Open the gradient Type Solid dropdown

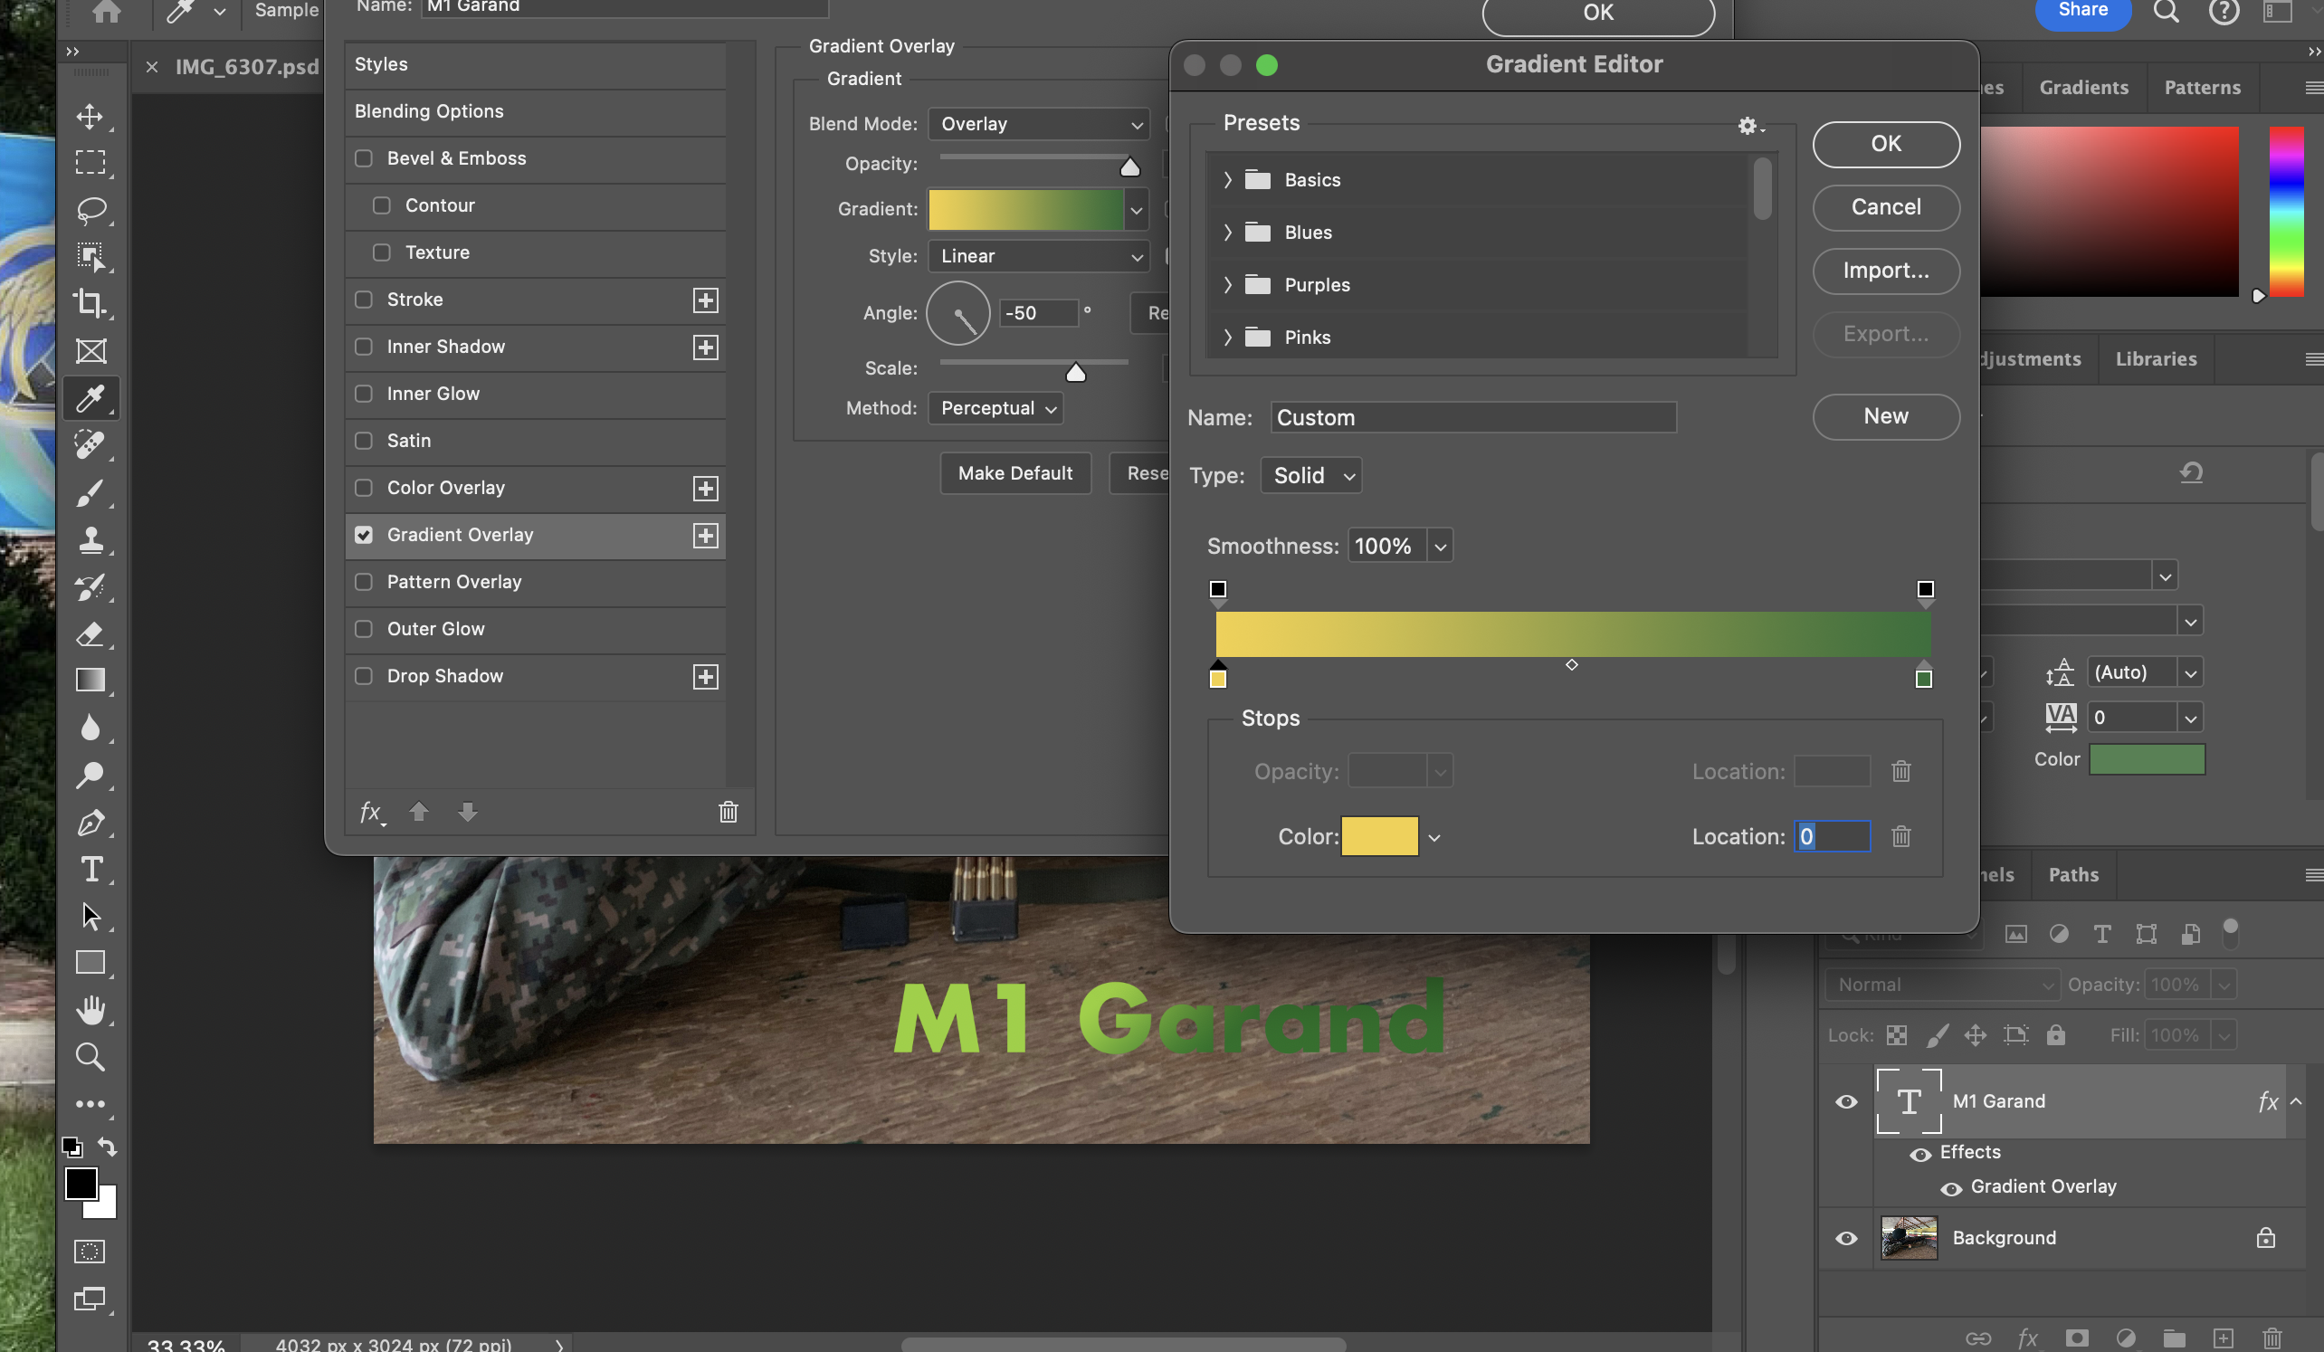coord(1310,476)
